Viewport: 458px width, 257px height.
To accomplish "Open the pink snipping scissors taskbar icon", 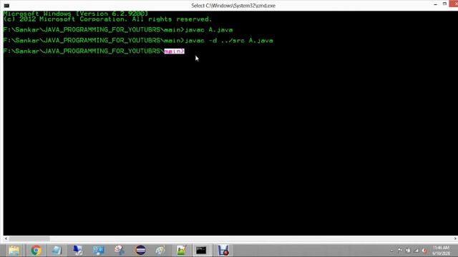I will click(120, 250).
